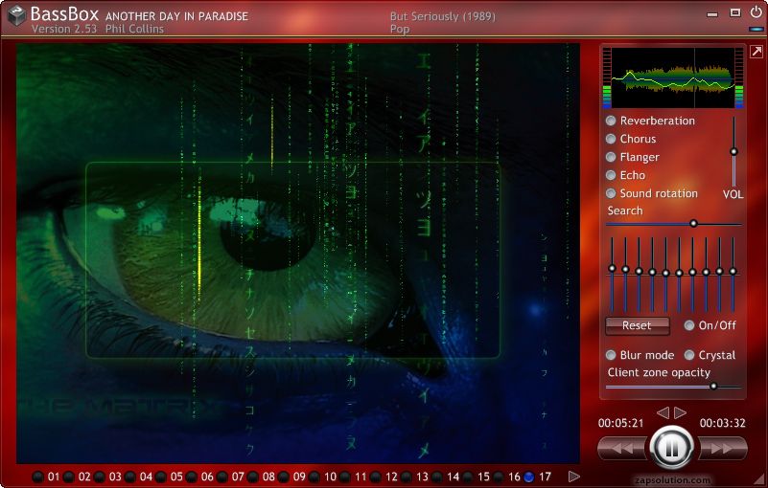Click the first equalizer band slider
Image resolution: width=768 pixels, height=488 pixels.
612,269
